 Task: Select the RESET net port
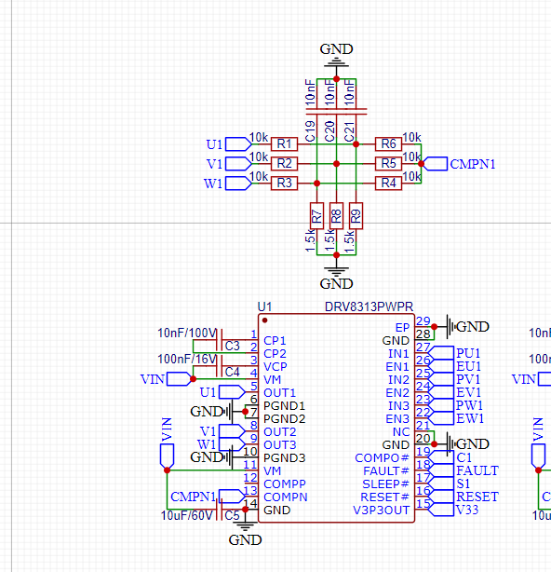441,497
